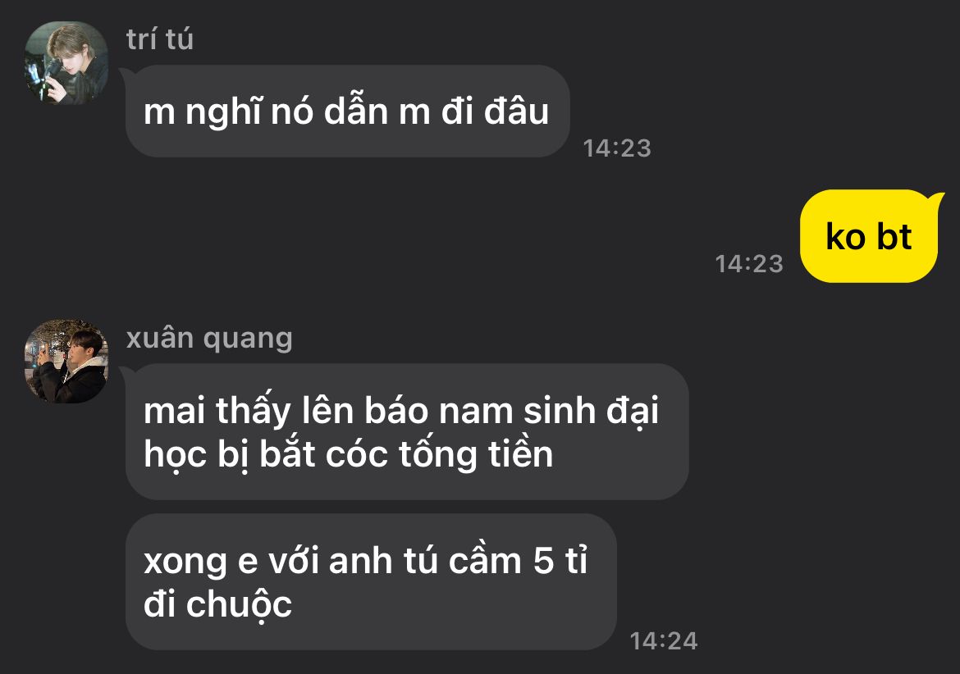
Task: Select the message starting "xong e với anh tú"
Action: (x=370, y=581)
